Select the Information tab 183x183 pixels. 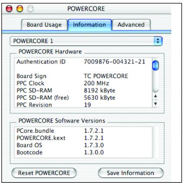point(90,25)
